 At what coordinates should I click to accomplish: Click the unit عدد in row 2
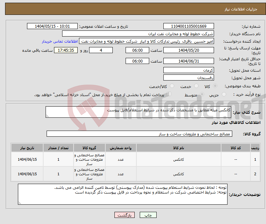click(121, 174)
